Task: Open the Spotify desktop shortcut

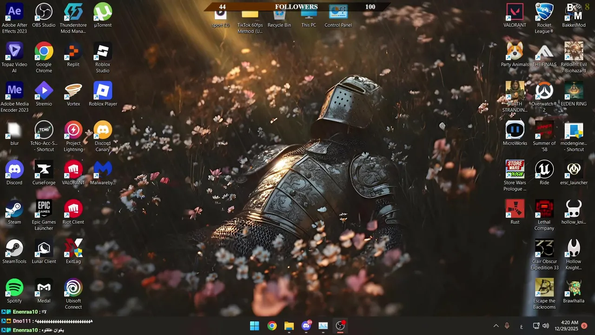Action: [14, 291]
